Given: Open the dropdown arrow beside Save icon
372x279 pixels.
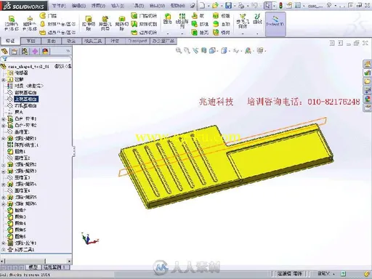Looking at the screenshot, I should pyautogui.click(x=235, y=6).
